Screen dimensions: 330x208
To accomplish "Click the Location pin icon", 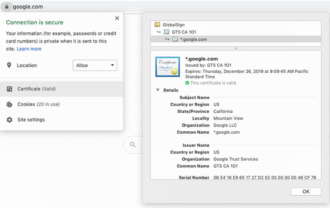I will [9, 65].
